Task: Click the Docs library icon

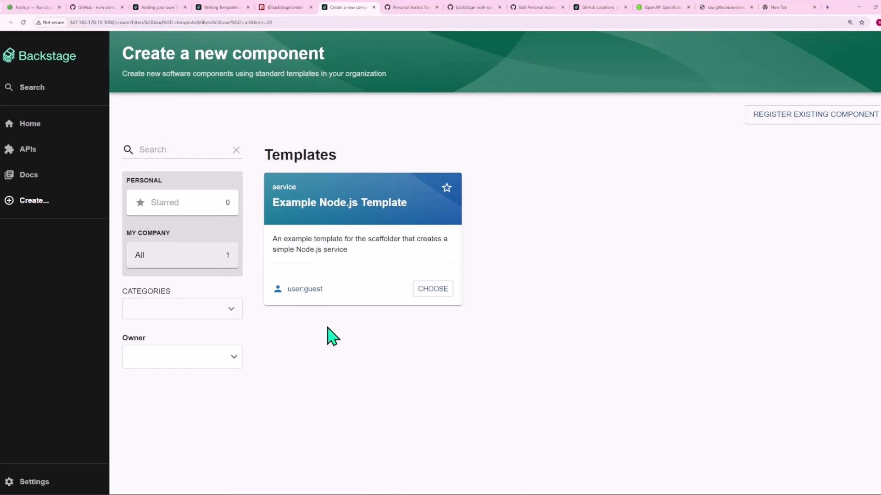Action: pos(9,175)
